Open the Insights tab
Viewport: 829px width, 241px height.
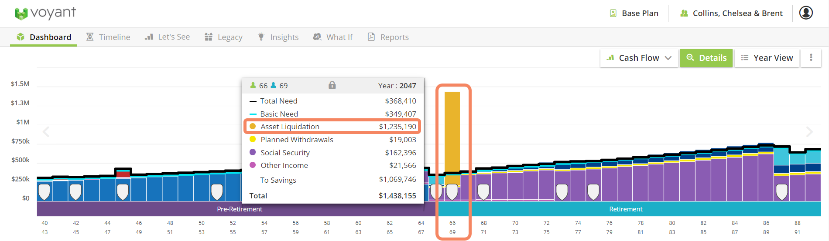[x=278, y=37]
